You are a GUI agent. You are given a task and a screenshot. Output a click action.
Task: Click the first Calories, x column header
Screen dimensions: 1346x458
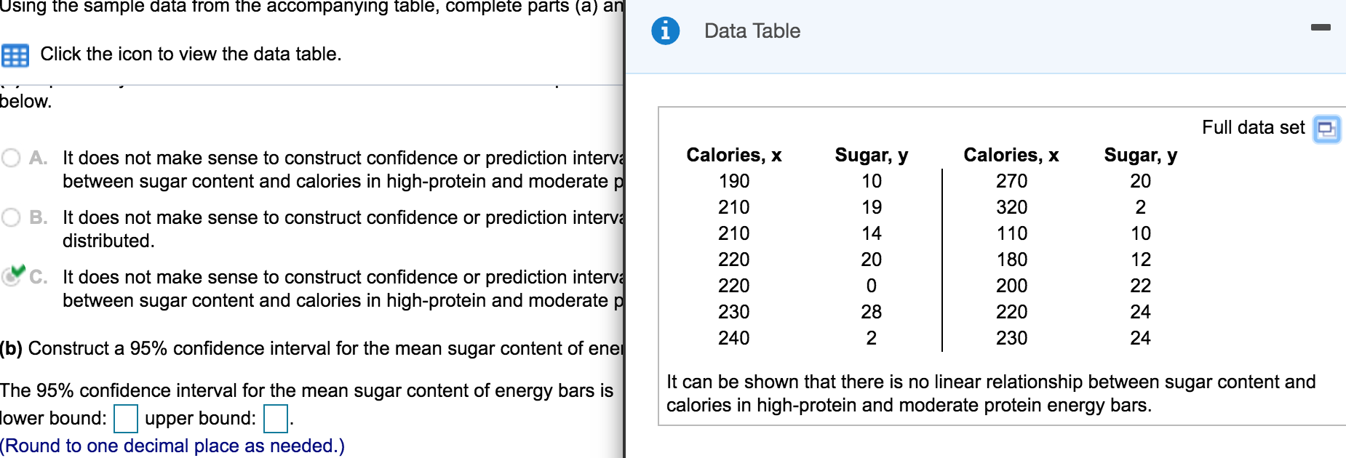click(x=733, y=154)
